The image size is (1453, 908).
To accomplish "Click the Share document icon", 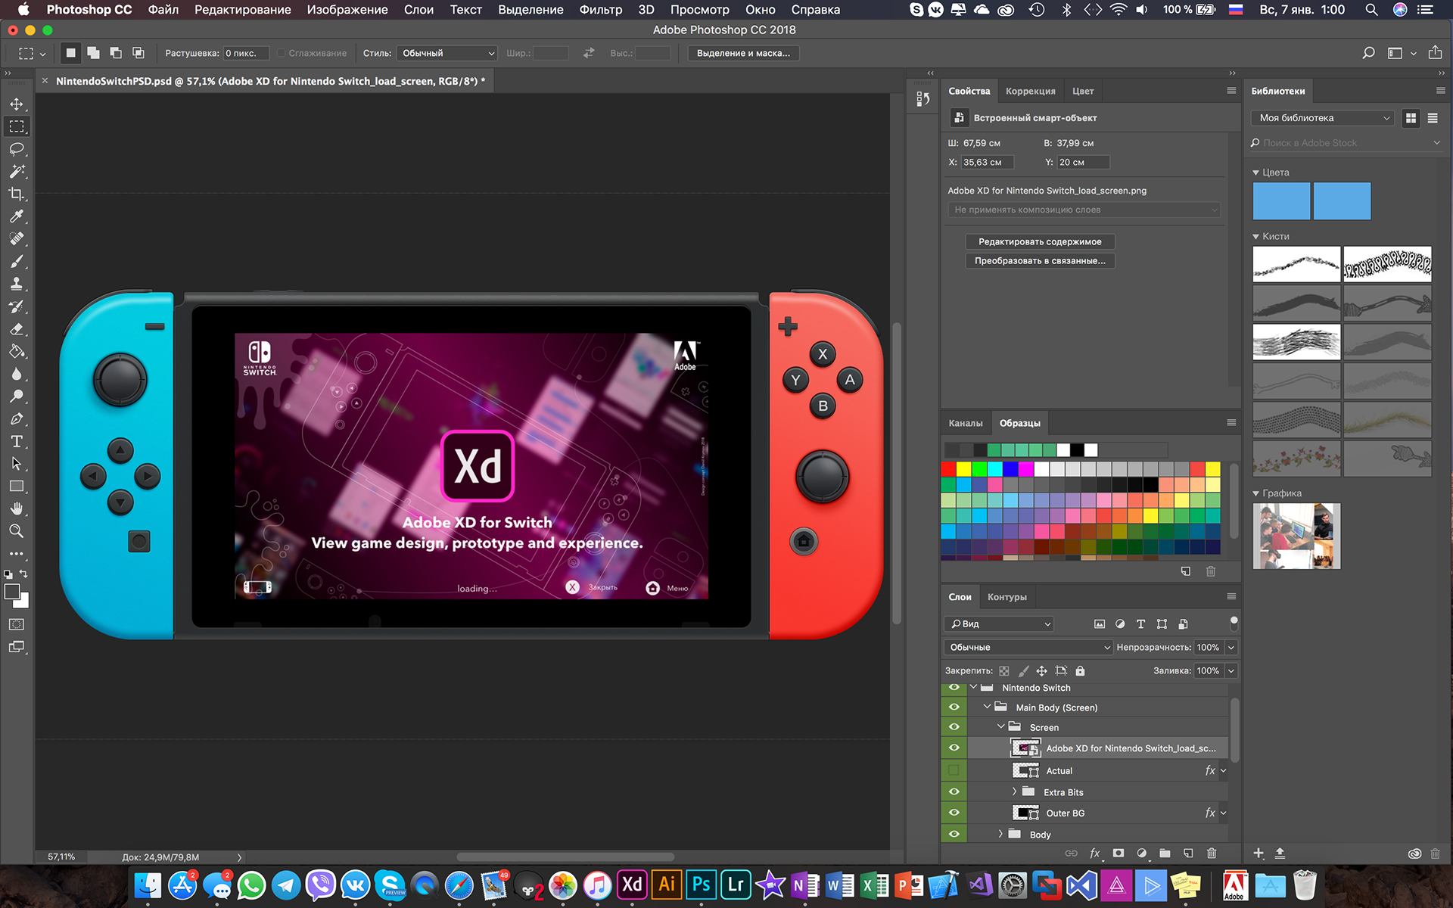I will tap(1435, 52).
